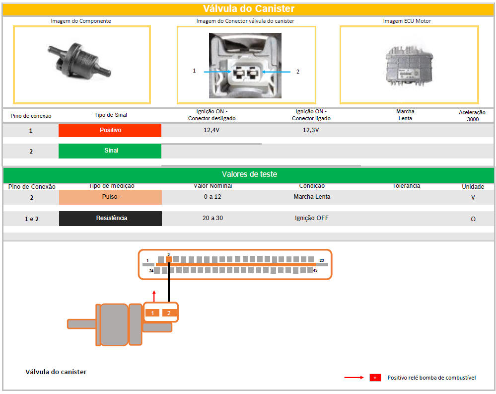
Task: Click the red plus legend icon
Action: coord(375,378)
